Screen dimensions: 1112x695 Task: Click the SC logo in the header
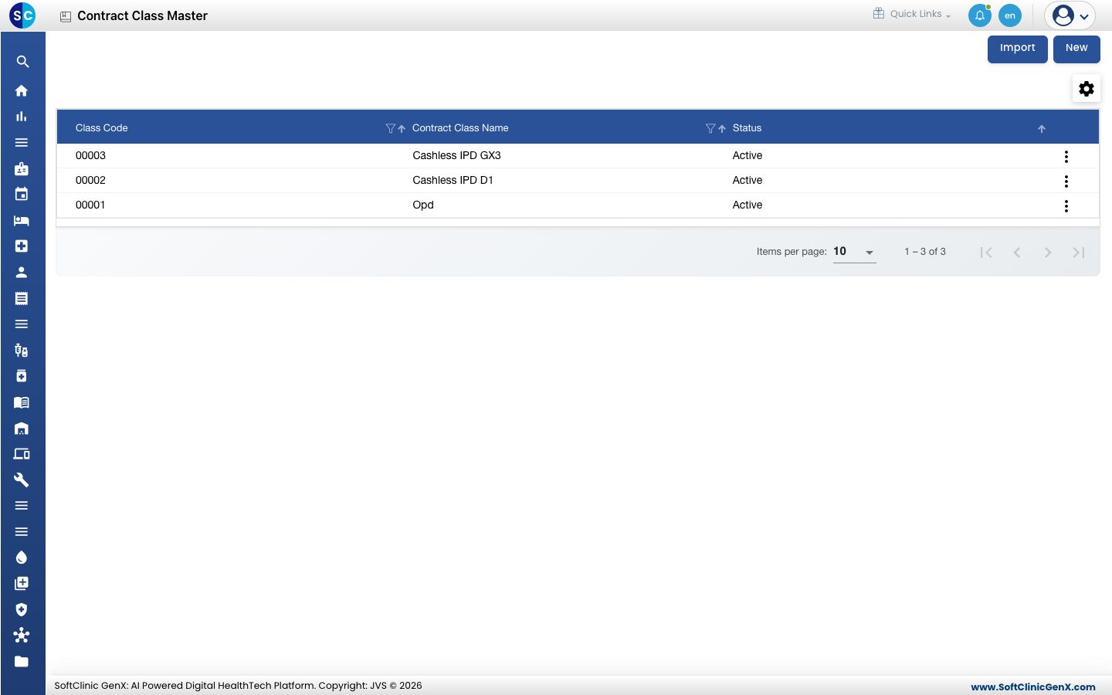point(22,15)
